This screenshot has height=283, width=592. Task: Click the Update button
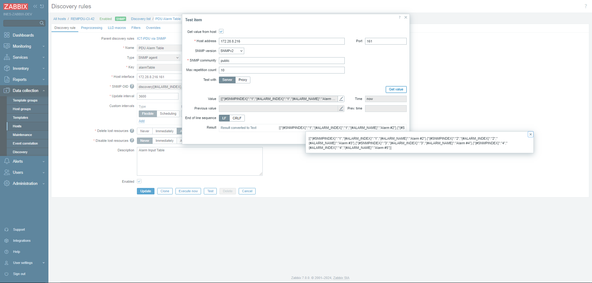[x=146, y=191]
